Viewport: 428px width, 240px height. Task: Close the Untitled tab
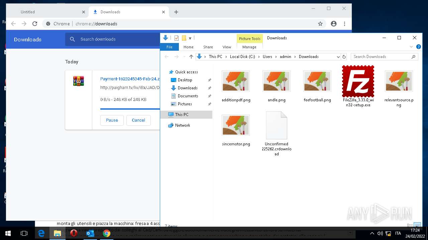84,12
